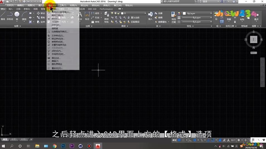Add a new layout with plus tab

tap(31, 139)
